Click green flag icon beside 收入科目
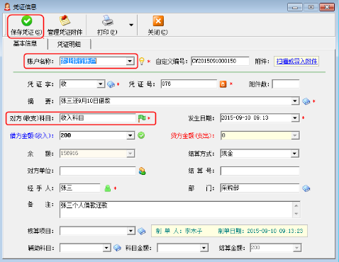339x262 pixels. [x=142, y=118]
